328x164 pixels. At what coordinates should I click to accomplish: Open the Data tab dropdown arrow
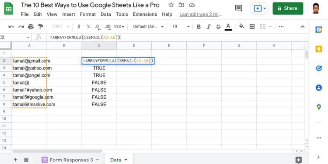(126, 160)
